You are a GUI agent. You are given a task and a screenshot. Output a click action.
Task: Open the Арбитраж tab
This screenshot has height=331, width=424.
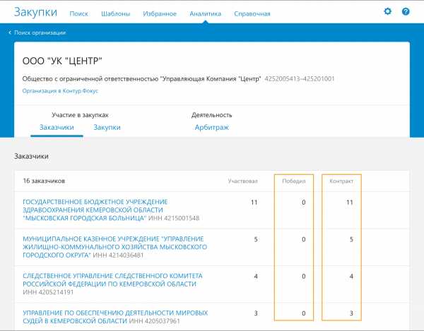[x=211, y=127]
